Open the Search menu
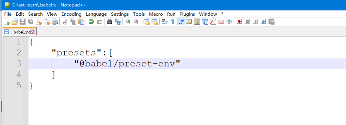The height and width of the screenshot is (125, 346). pyautogui.click(x=35, y=14)
